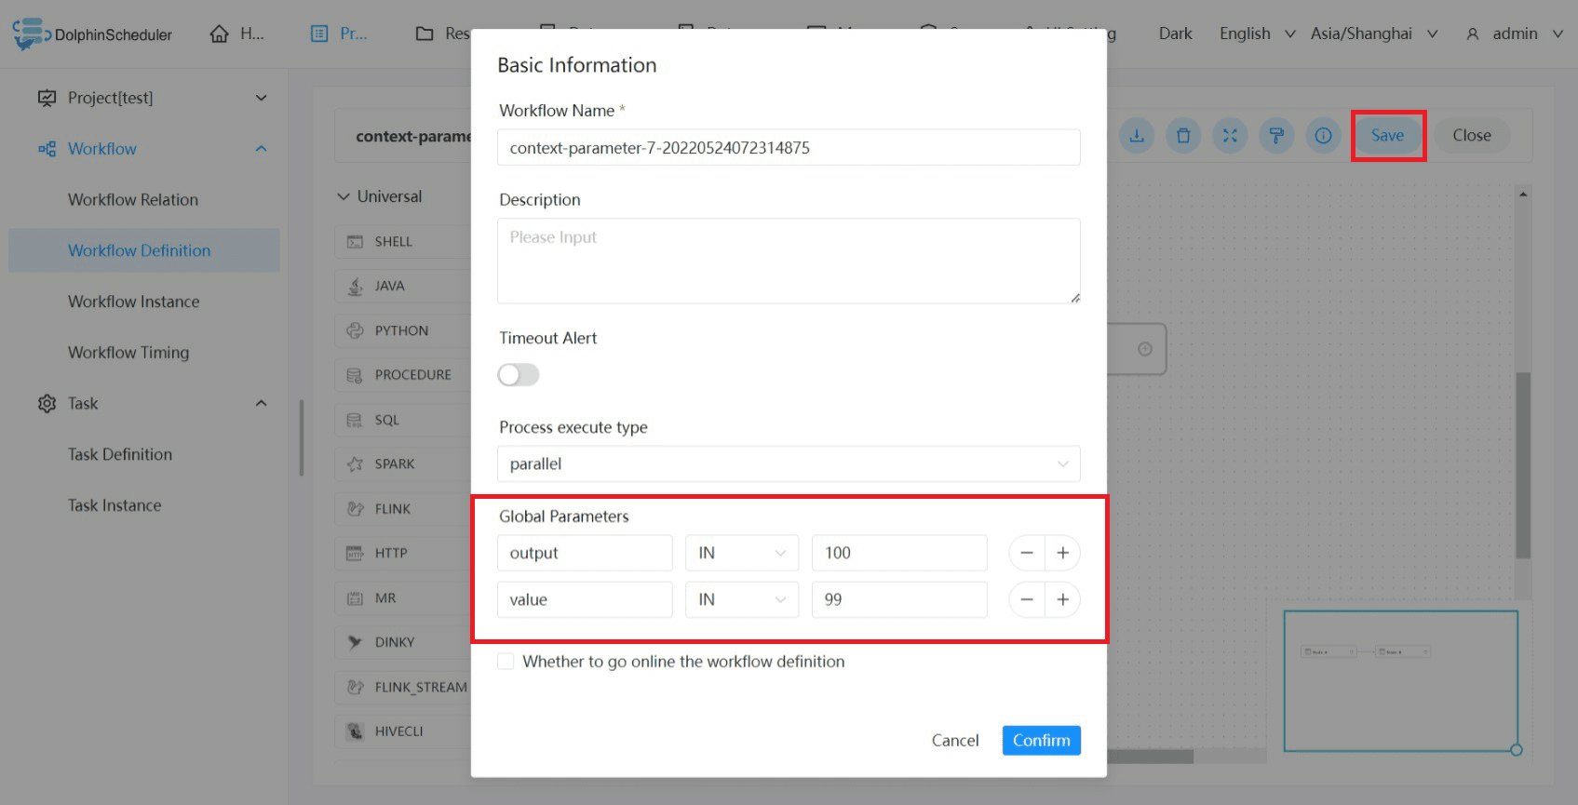Open the Asia/Shanghai timezone dropdown
This screenshot has height=805, width=1578.
[x=1374, y=34]
